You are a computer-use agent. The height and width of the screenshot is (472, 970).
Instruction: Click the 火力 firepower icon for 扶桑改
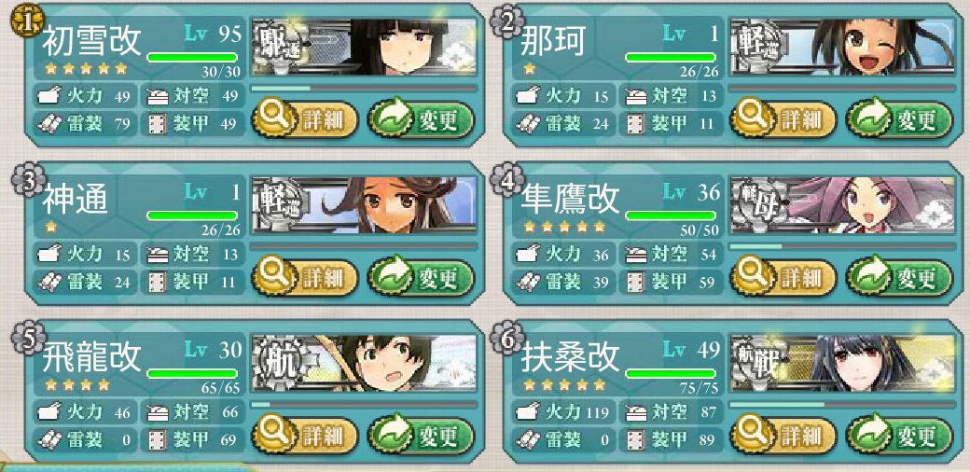coord(528,411)
